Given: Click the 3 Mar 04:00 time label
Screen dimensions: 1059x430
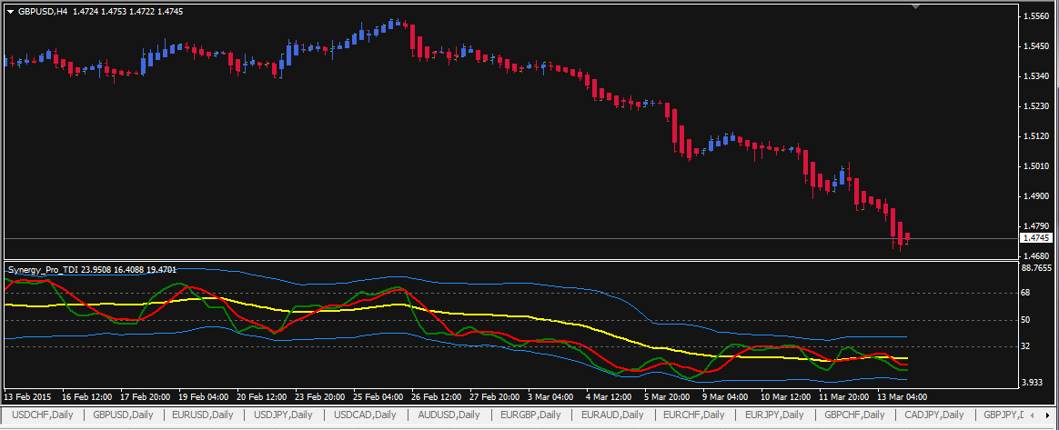Looking at the screenshot, I should [551, 397].
